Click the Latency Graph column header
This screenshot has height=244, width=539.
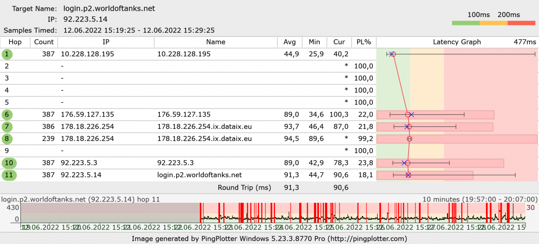(456, 42)
